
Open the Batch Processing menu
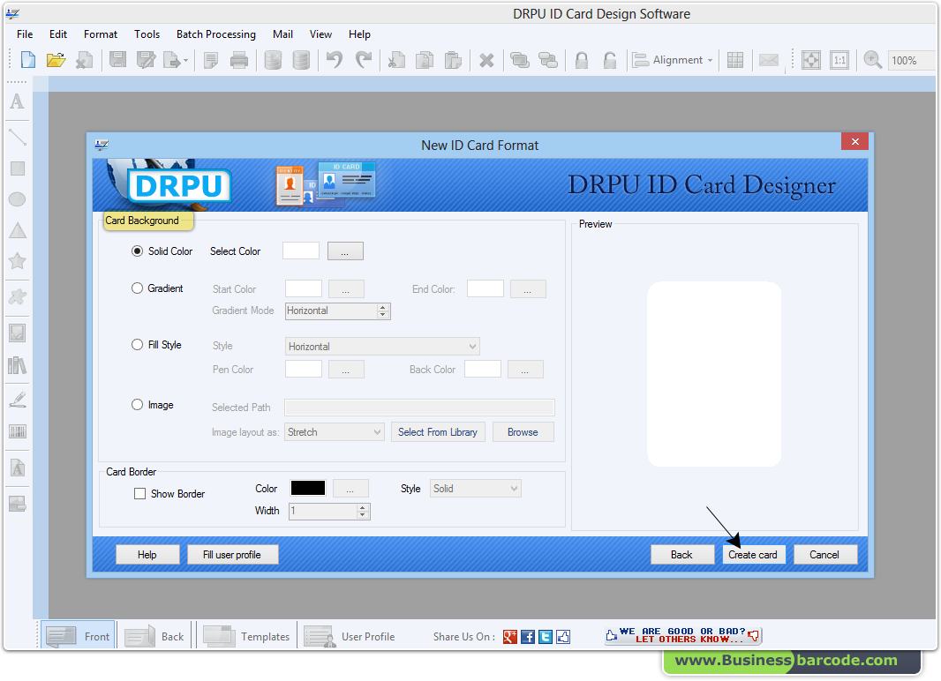(215, 34)
